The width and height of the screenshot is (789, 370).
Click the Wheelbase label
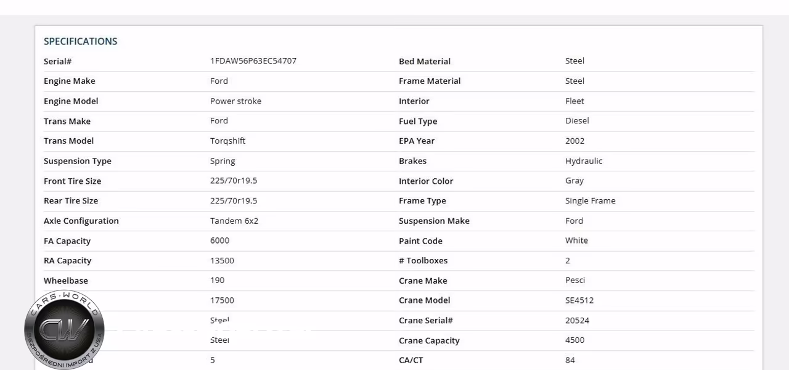[66, 281]
